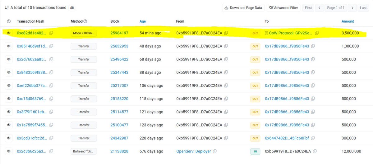The height and width of the screenshot is (164, 373).
Task: Go to Last page
Action: pos(363,8)
